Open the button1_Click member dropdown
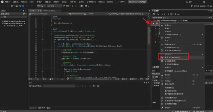Image resolution: width=213 pixels, height=112 pixels. point(128,14)
